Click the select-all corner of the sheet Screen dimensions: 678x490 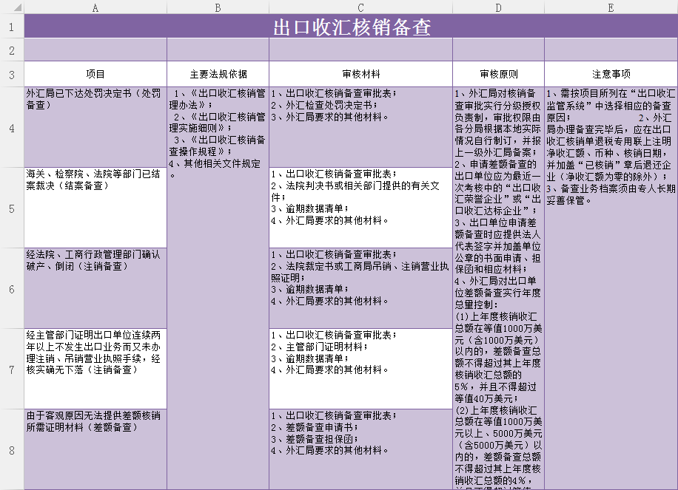(x=12, y=7)
